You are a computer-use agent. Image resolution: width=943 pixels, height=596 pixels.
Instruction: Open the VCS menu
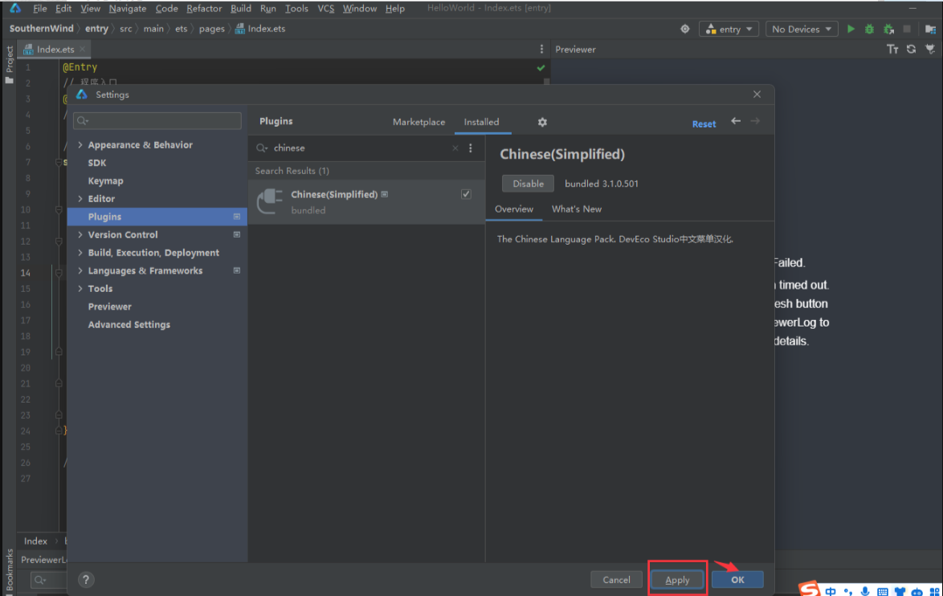pyautogui.click(x=325, y=8)
